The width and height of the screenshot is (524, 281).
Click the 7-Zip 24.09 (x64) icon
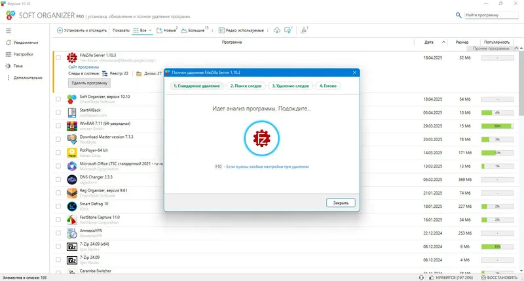(x=72, y=246)
